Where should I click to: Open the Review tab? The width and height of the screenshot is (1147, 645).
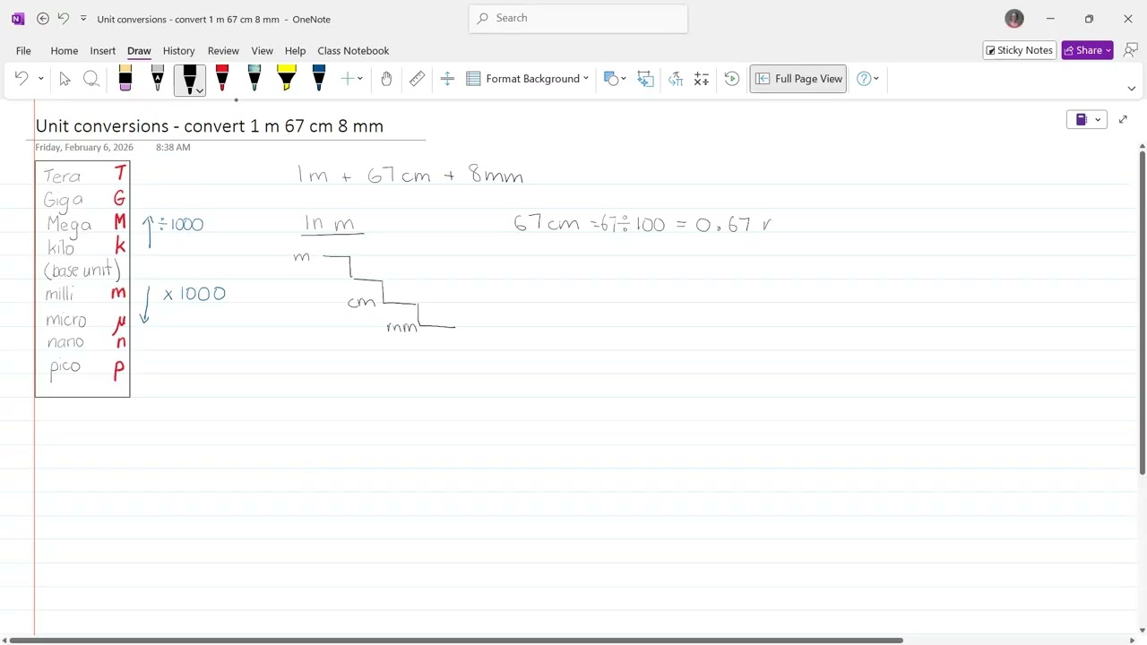coord(223,51)
